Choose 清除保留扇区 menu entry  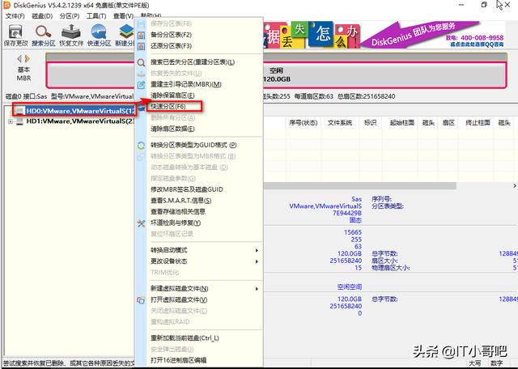coord(172,95)
